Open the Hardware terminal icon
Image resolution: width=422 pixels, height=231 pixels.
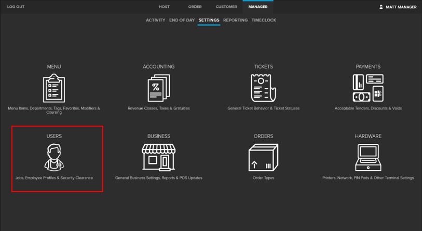(368, 157)
